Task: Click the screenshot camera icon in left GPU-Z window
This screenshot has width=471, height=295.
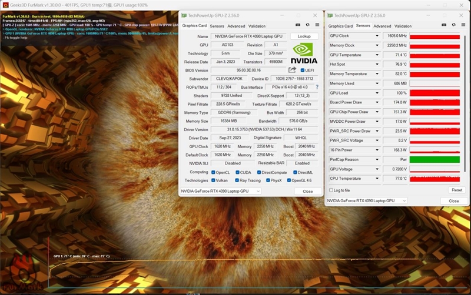Action: pos(298,25)
